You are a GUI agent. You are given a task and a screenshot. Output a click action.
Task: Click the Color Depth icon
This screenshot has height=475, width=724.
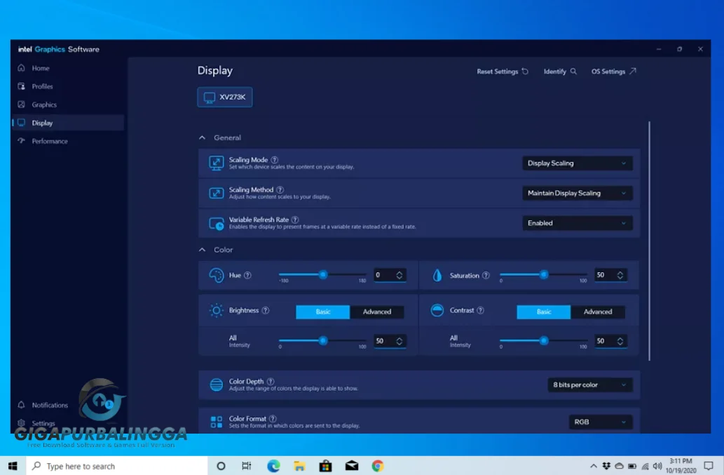tap(216, 384)
